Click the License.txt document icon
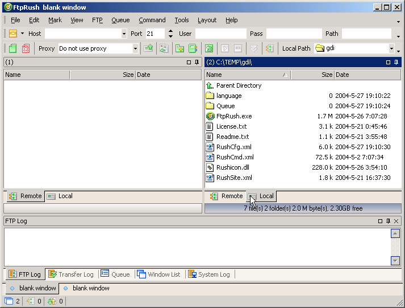 (x=210, y=126)
